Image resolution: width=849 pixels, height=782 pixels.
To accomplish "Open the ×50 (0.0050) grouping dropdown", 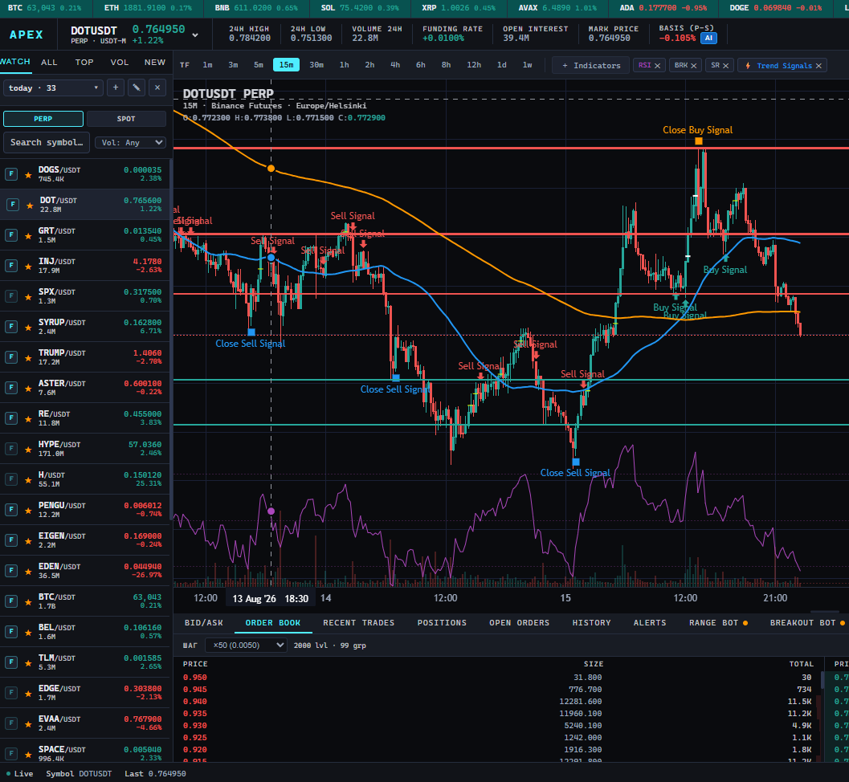I will click(x=248, y=645).
